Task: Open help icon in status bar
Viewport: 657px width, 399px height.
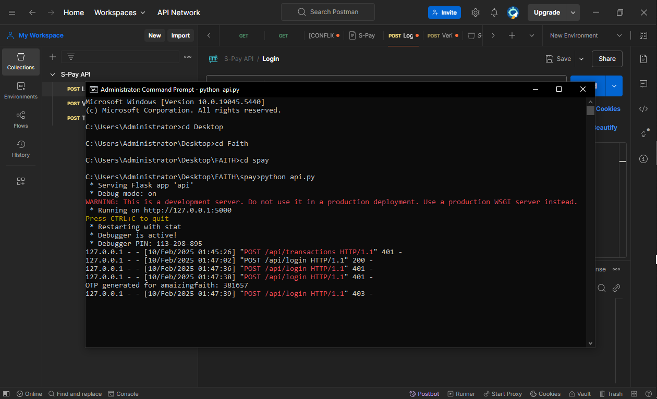Action: [649, 394]
